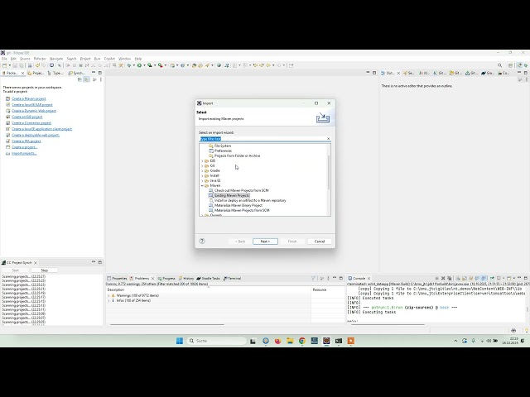Collapse the Maven folder in wizard tree
Screen dimensions: 530x397
tap(202, 185)
